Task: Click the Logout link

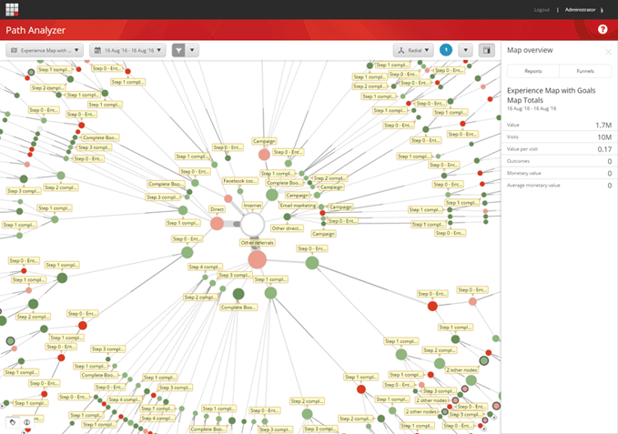Action: pos(542,10)
